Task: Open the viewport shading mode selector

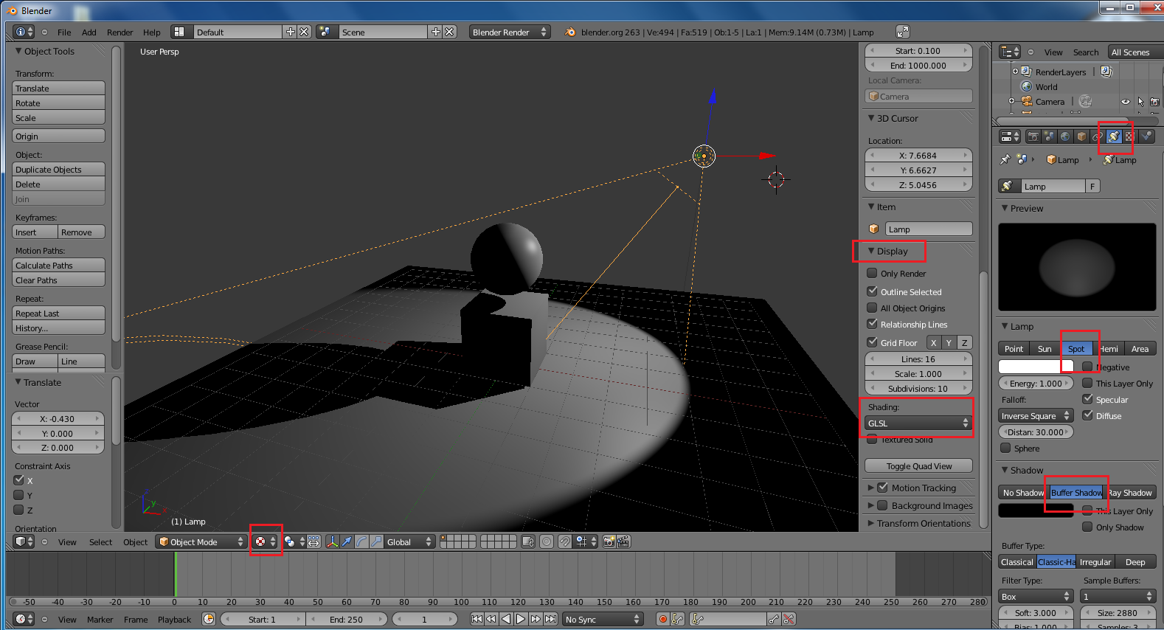Action: 266,541
